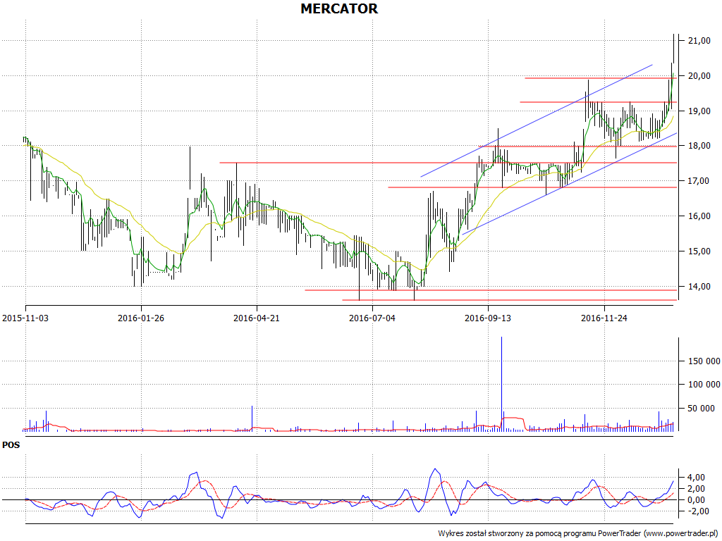The image size is (722, 541).
Task: Click the 2016-01-26 date label
Action: (x=141, y=318)
